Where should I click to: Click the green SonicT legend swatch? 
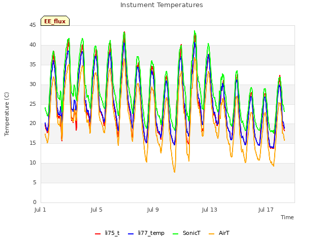tap(175, 234)
